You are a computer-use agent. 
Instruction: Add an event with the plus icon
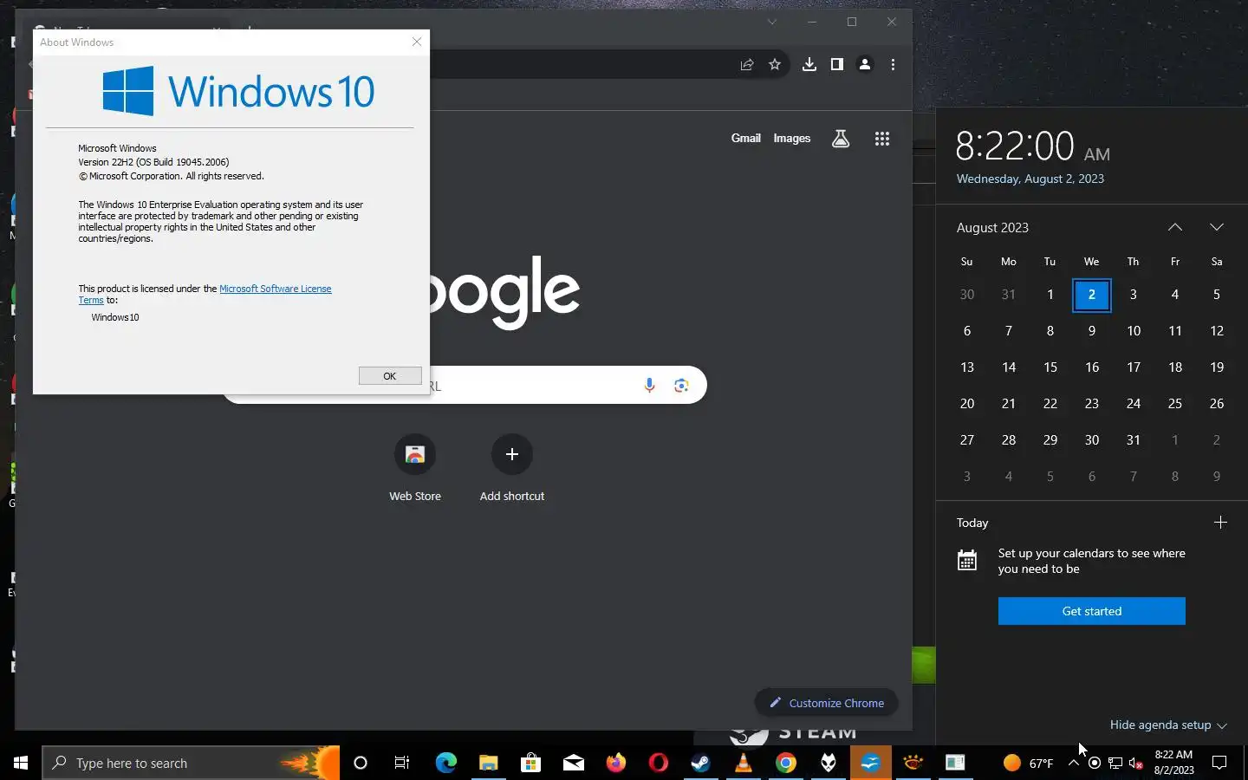click(x=1220, y=523)
